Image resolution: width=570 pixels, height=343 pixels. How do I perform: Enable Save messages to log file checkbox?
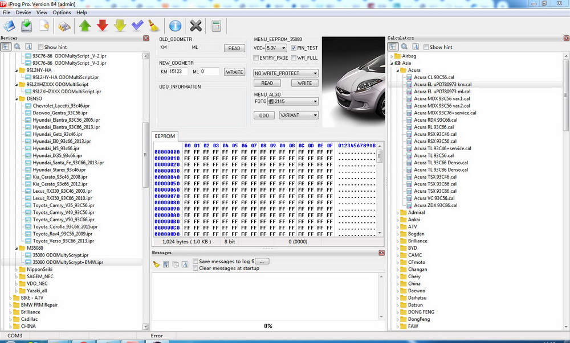[196, 261]
